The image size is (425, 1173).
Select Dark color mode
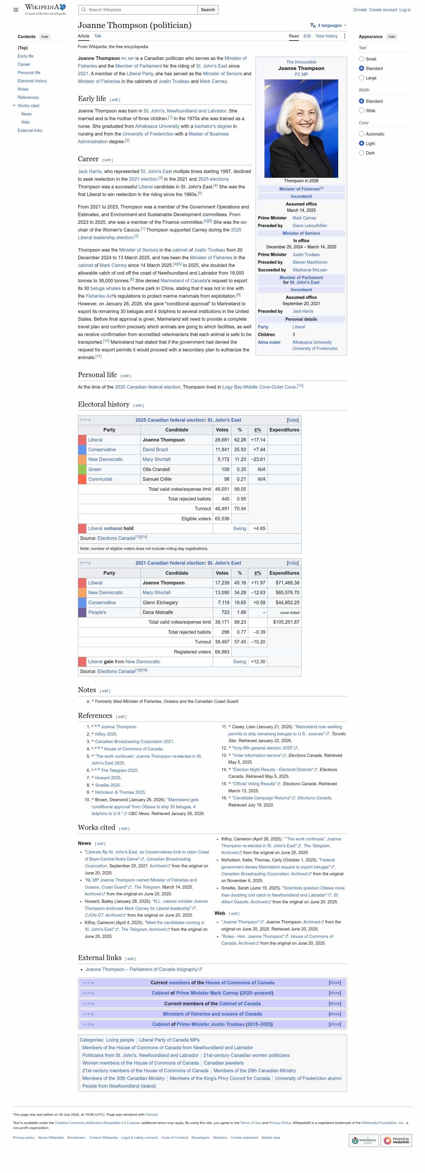tap(361, 153)
